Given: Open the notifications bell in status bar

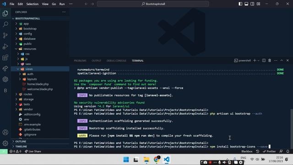Looking at the screenshot, I should click(x=288, y=151).
